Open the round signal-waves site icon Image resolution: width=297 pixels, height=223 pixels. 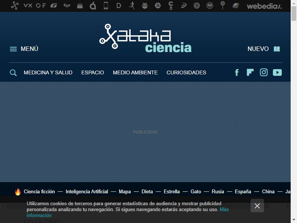(157, 6)
